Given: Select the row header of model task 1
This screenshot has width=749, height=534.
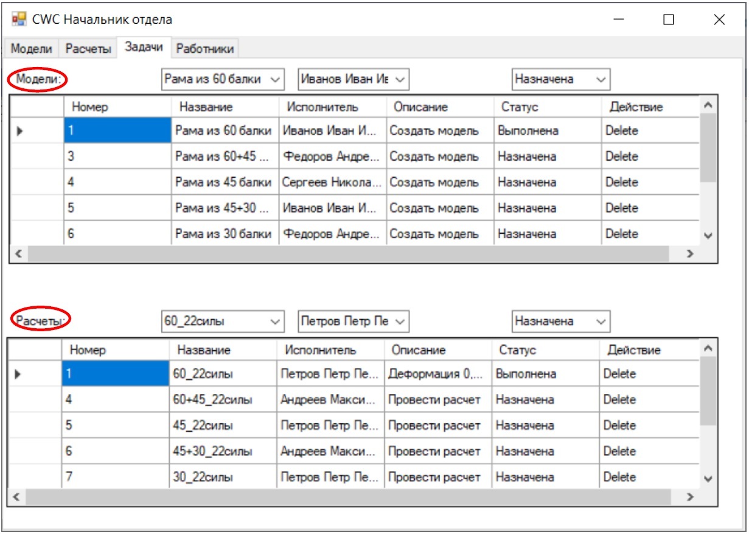Looking at the screenshot, I should [x=37, y=131].
